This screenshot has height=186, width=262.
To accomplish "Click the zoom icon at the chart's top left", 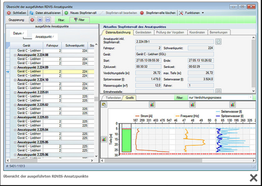I will tap(104, 105).
